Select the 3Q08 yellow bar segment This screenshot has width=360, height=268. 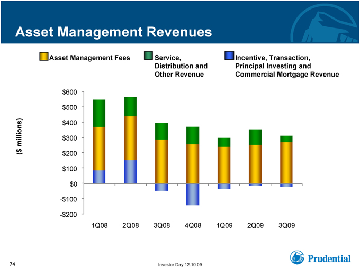161,161
